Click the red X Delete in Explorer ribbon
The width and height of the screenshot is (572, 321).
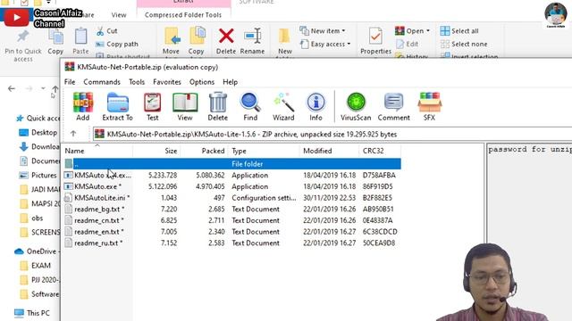click(226, 41)
